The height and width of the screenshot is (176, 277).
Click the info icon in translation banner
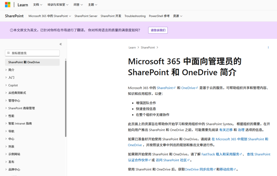click(x=11, y=30)
